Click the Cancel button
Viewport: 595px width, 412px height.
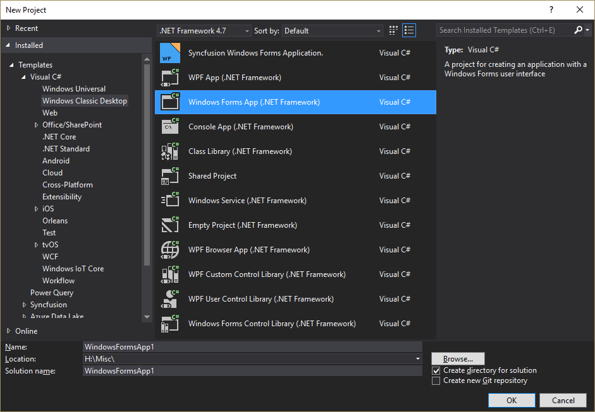click(x=563, y=400)
